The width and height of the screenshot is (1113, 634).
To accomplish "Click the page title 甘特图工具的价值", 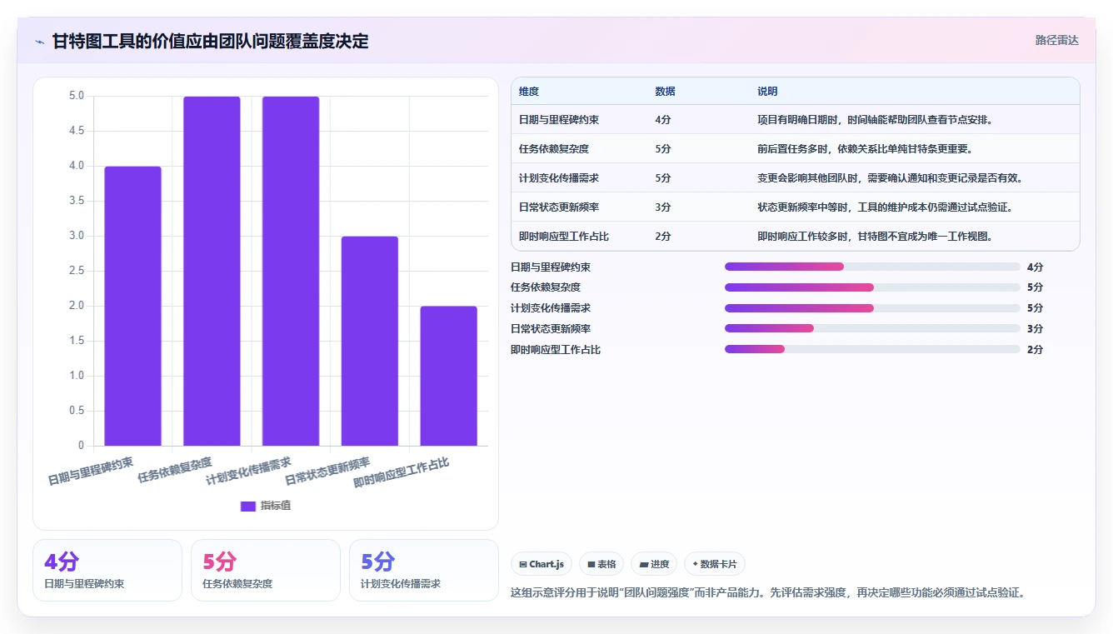I will [x=210, y=42].
